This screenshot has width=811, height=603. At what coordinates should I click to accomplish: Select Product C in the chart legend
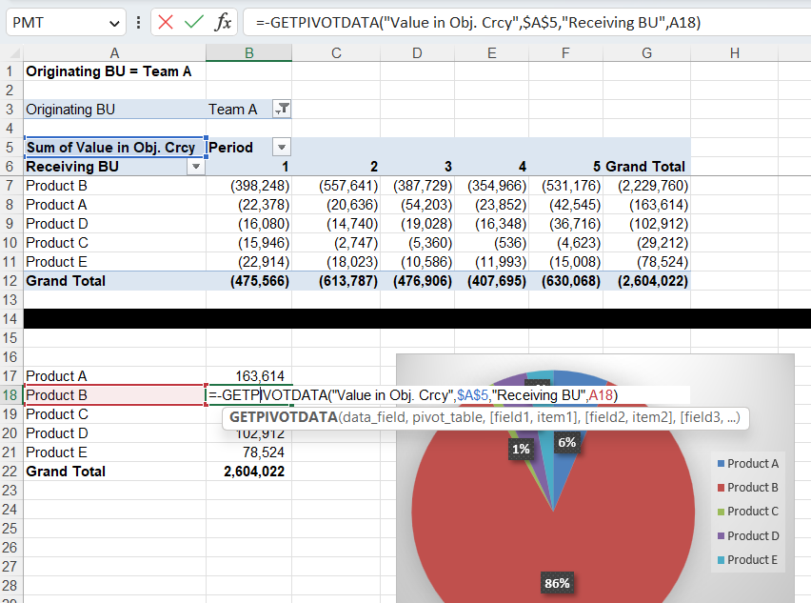748,511
